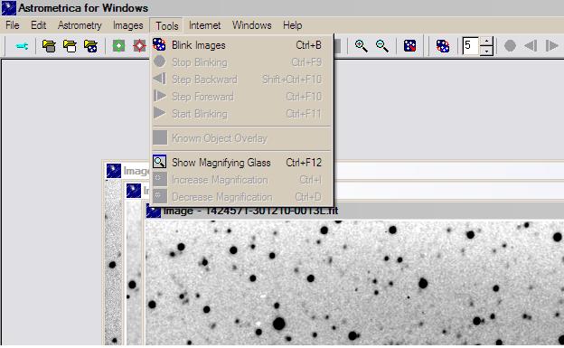The height and width of the screenshot is (348, 564).
Task: Click the second folder toolbar icon
Action: click(x=70, y=46)
